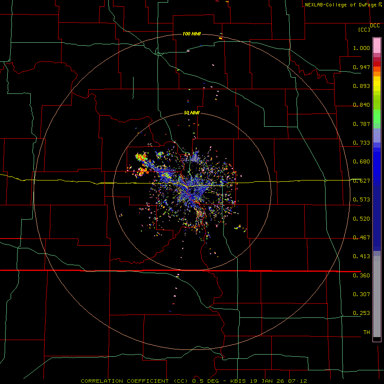Select the 0.520 legend value
The width and height of the screenshot is (384, 384).
click(x=361, y=219)
